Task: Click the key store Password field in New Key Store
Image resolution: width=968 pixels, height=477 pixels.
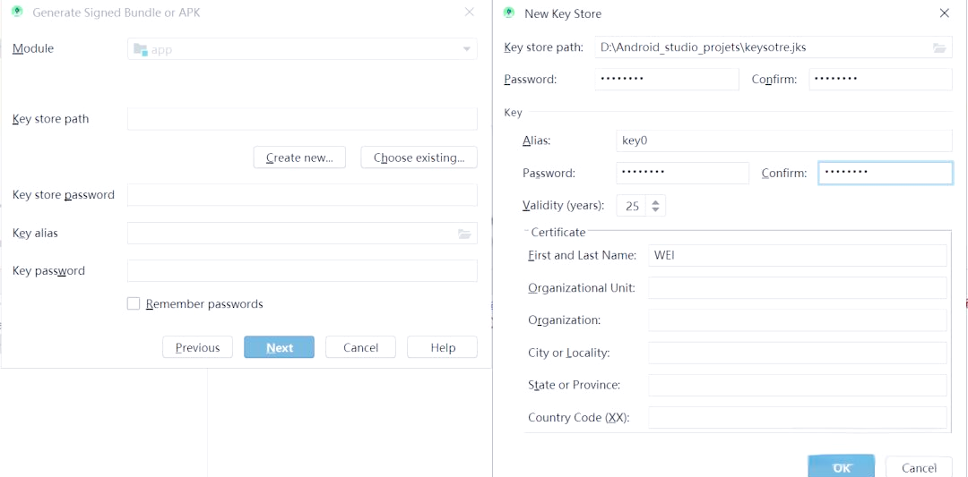Action: click(x=667, y=79)
